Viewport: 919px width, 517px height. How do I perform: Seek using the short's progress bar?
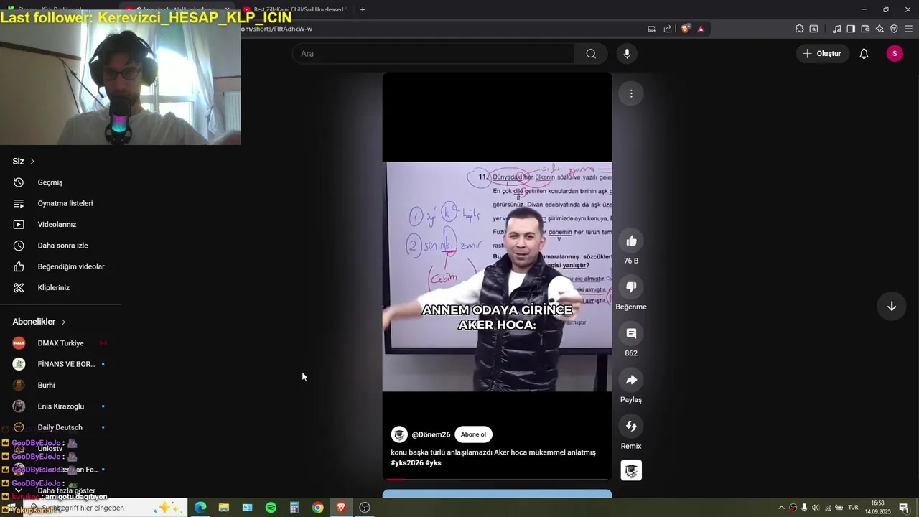click(497, 479)
